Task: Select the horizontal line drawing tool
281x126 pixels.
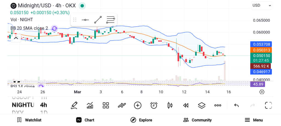Action: [x=85, y=20]
